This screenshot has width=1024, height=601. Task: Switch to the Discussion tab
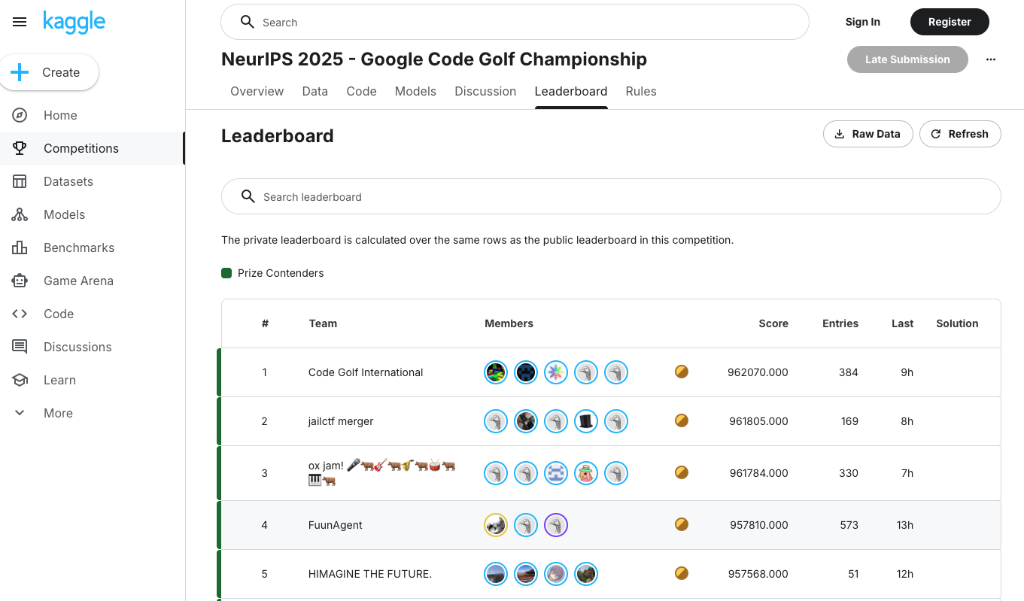485,91
